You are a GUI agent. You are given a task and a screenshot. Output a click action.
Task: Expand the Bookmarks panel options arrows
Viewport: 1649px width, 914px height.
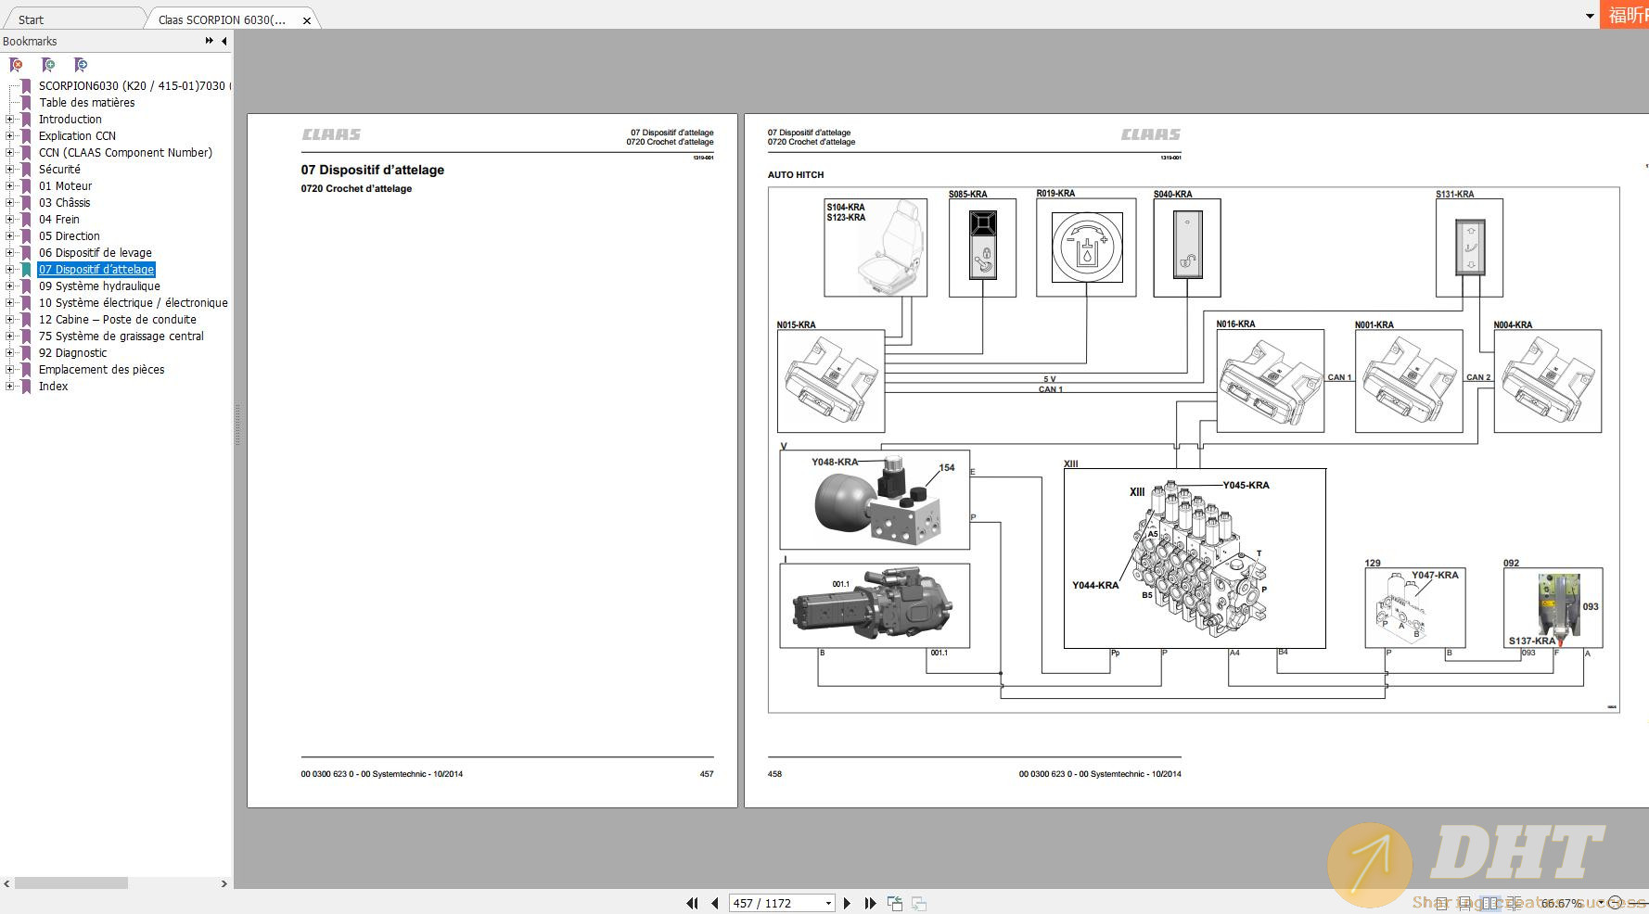pos(210,41)
